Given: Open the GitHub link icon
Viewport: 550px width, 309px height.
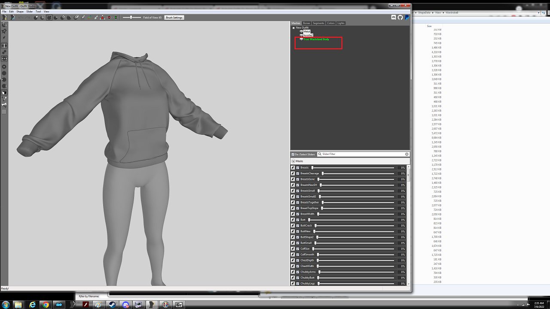Looking at the screenshot, I should point(400,17).
